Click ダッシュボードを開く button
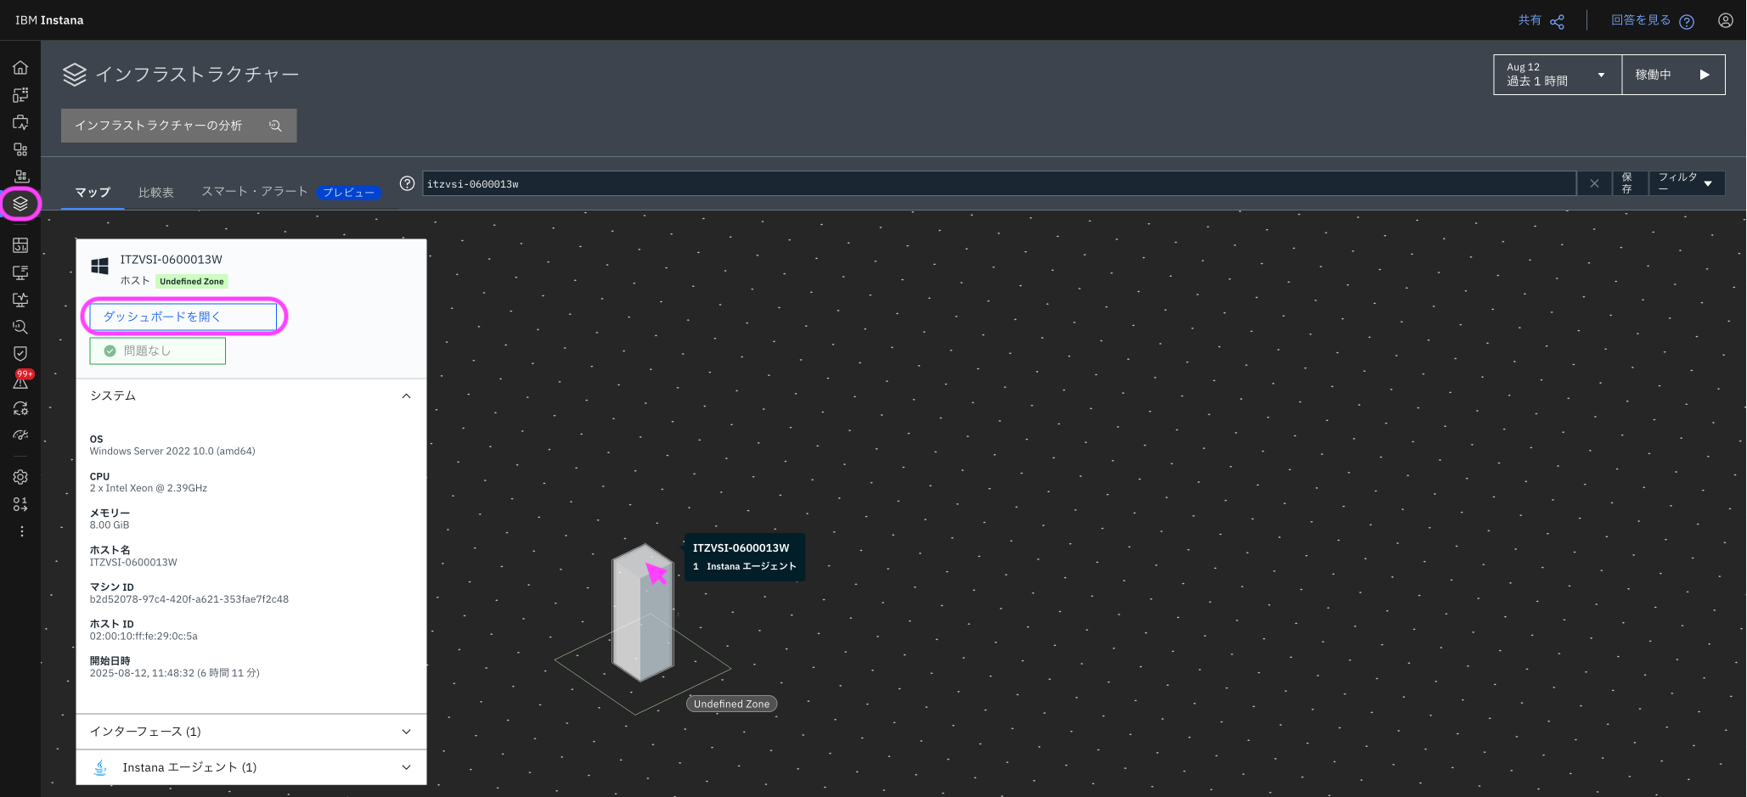The width and height of the screenshot is (1747, 797). tap(183, 317)
